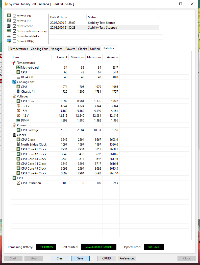Enable the Stress local disks checkbox
The width and height of the screenshot is (200, 265).
tap(14, 36)
